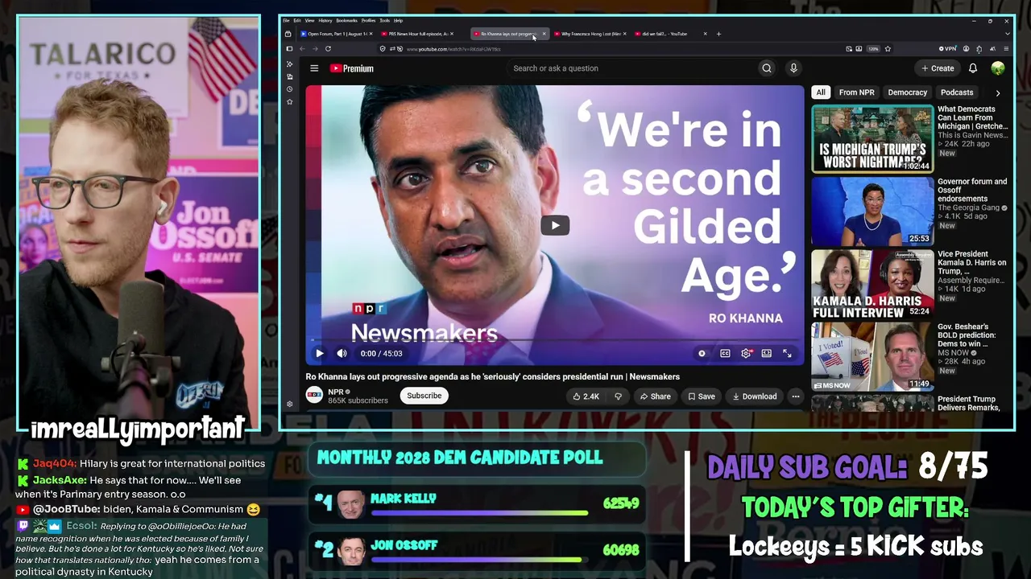The image size is (1031, 579).
Task: Open the browser sidebar settings gear
Action: tap(290, 404)
